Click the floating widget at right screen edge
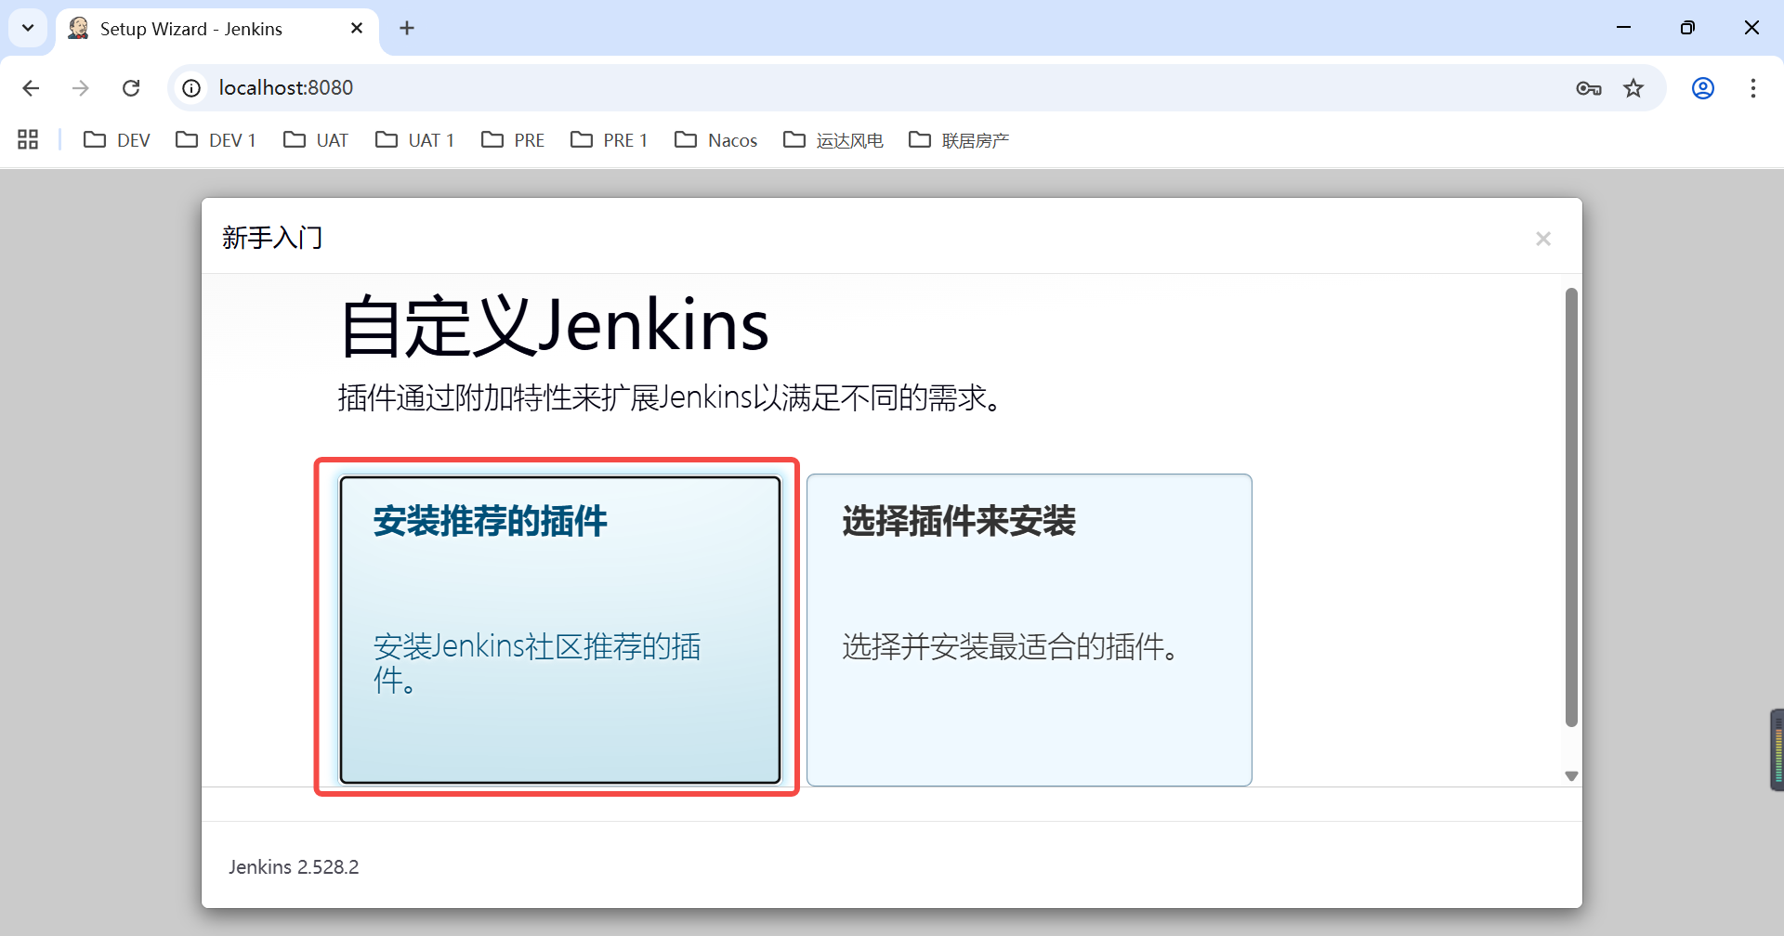Viewport: 1784px width, 936px height. tap(1777, 750)
